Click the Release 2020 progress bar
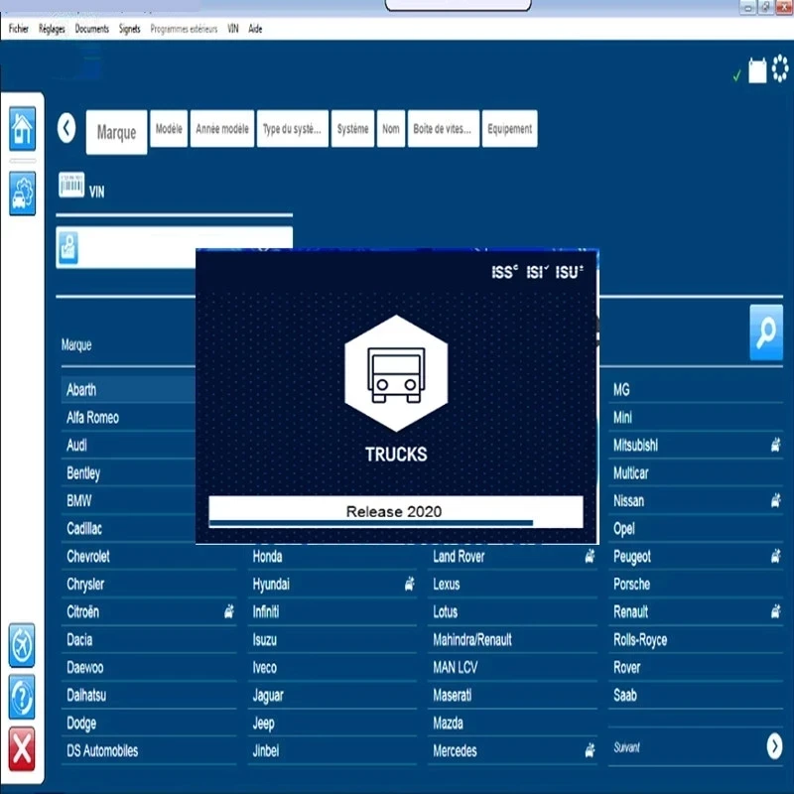The width and height of the screenshot is (794, 794). [x=395, y=512]
